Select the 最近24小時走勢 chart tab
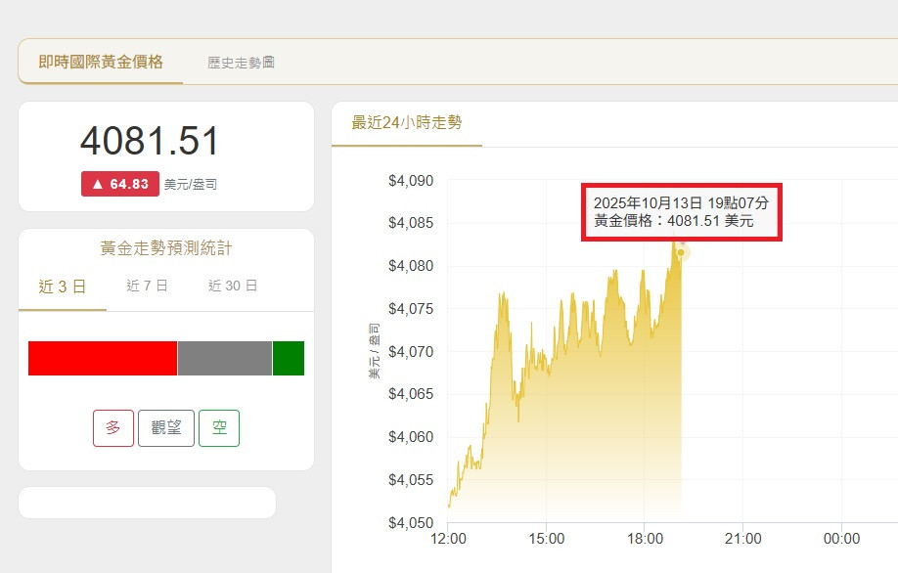This screenshot has height=573, width=898. tap(407, 123)
